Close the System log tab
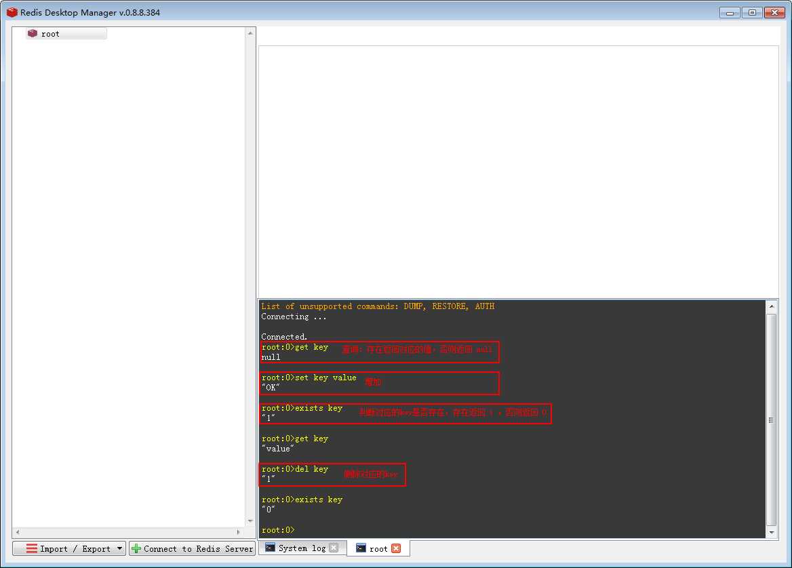This screenshot has height=568, width=792. [334, 548]
